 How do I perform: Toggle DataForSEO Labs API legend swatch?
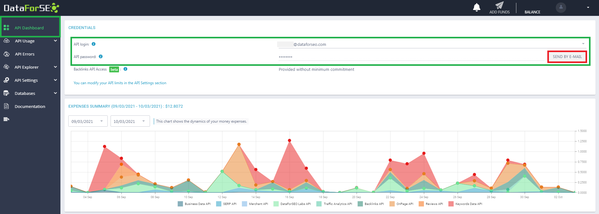[276, 204]
